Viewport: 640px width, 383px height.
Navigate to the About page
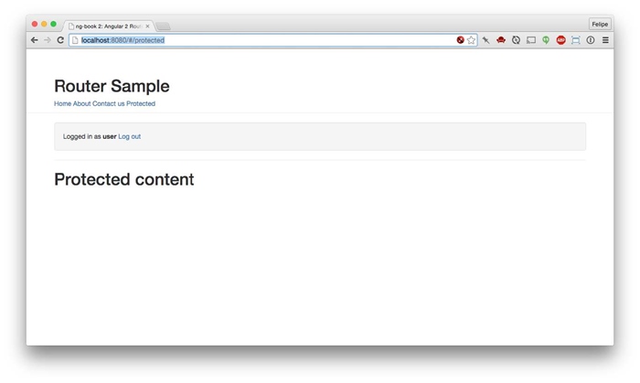click(81, 104)
